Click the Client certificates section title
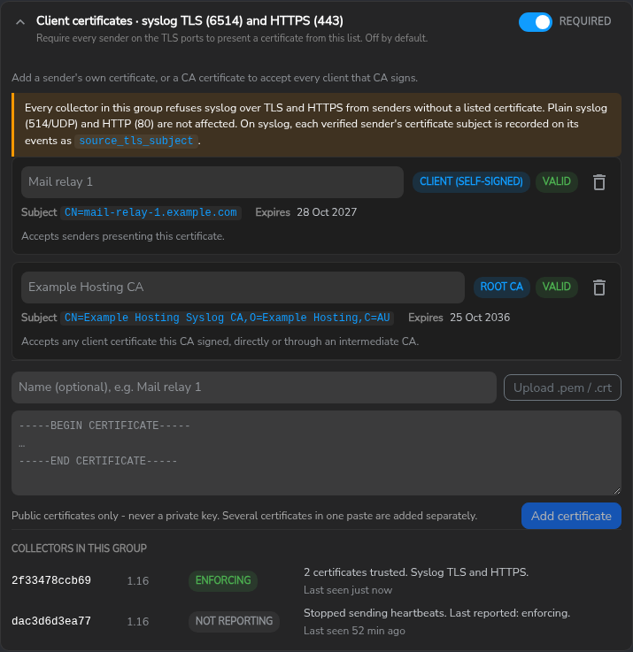Viewport: 633px width, 652px height. (x=189, y=21)
